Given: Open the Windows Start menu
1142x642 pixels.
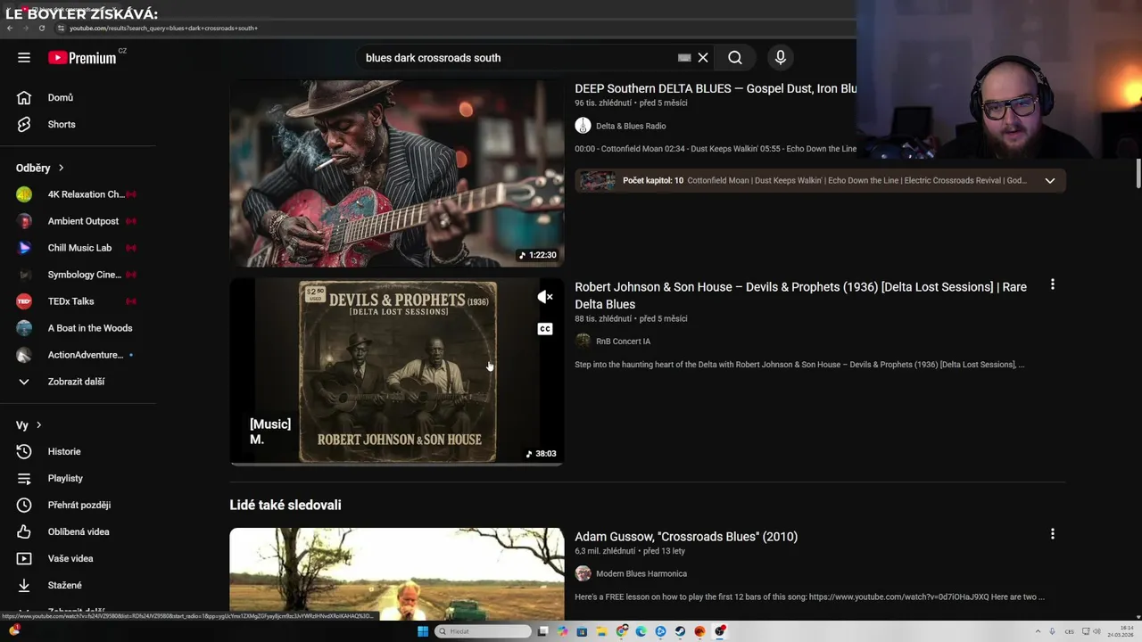Looking at the screenshot, I should click(423, 631).
